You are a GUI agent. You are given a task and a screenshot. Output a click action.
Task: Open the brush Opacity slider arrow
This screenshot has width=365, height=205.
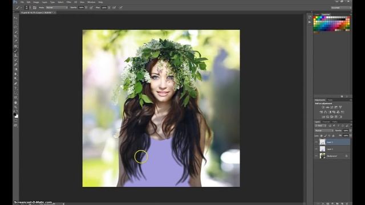[86, 7]
